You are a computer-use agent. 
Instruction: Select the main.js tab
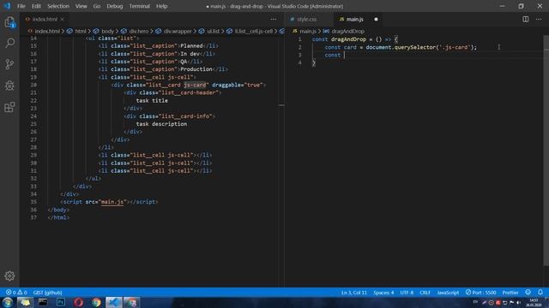point(354,19)
